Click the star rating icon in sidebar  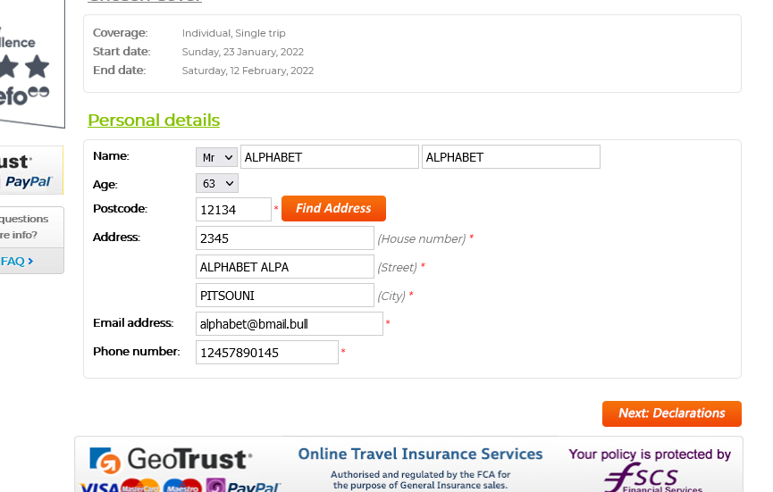(x=38, y=67)
